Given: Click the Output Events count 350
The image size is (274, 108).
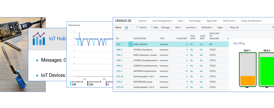Looking at the screenshot, I should tap(91, 85).
